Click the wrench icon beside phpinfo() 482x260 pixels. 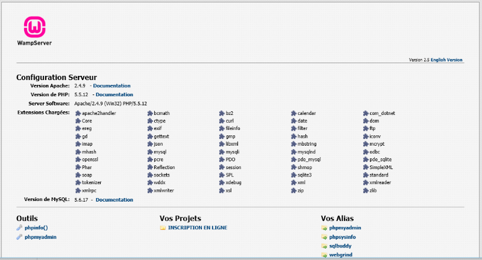click(20, 228)
